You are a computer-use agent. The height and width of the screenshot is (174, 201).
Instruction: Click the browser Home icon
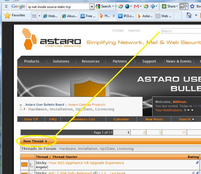pos(189,15)
